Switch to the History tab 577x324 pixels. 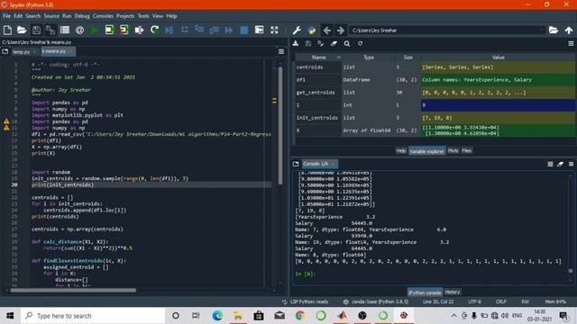453,292
